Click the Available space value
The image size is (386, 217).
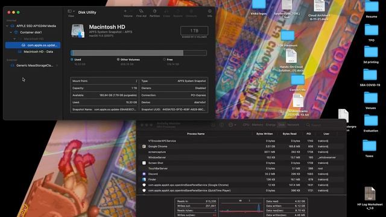click(118, 95)
